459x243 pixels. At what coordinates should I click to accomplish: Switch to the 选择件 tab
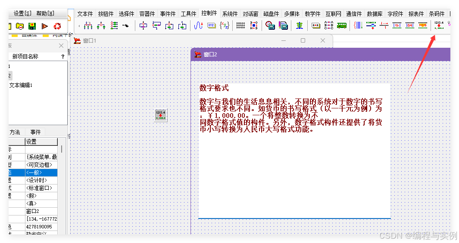coord(126,14)
